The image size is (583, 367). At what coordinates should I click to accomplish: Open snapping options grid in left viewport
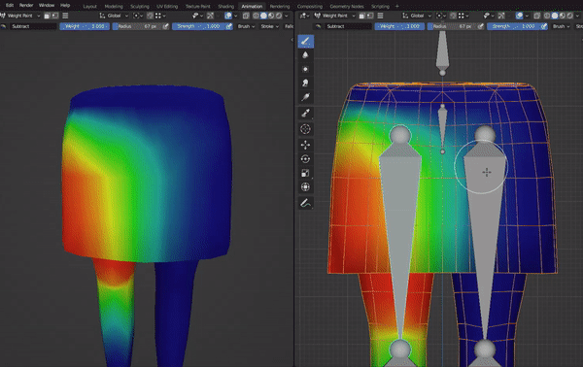160,16
